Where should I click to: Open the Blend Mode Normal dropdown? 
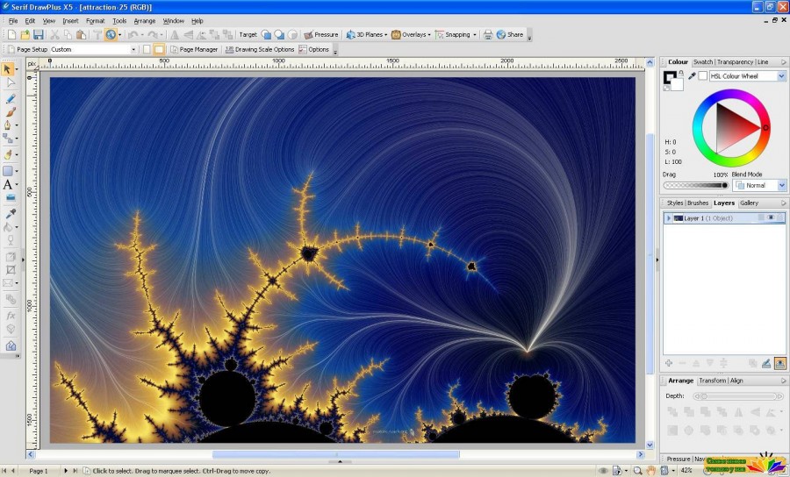point(759,185)
